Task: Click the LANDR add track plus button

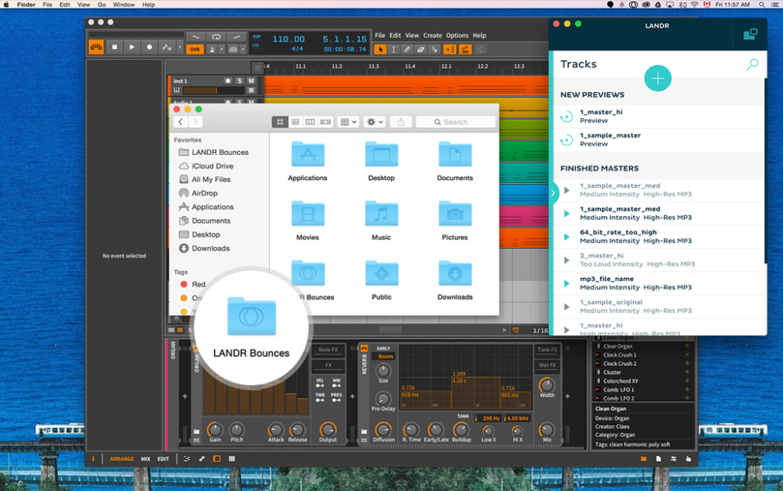Action: click(x=658, y=78)
